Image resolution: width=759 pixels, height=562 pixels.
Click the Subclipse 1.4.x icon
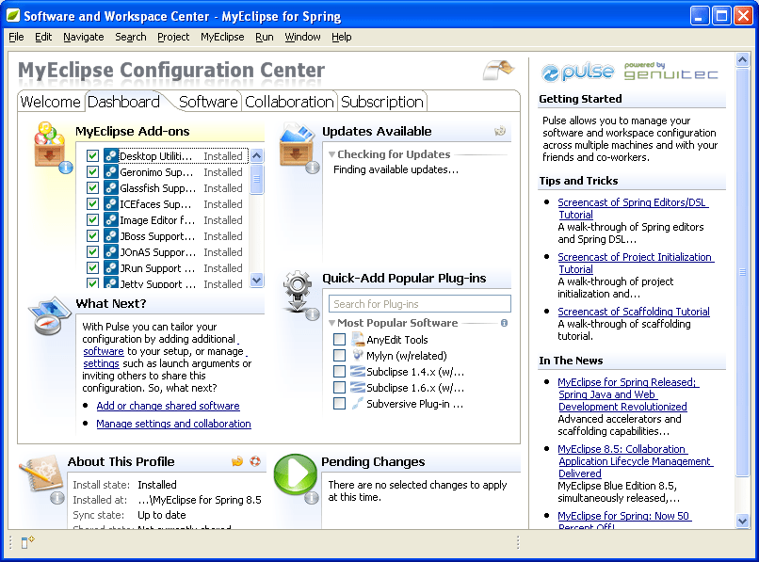click(x=358, y=371)
